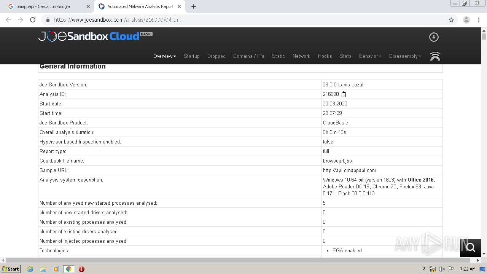
Task: Expand the Overview dropdown menu
Action: [165, 56]
